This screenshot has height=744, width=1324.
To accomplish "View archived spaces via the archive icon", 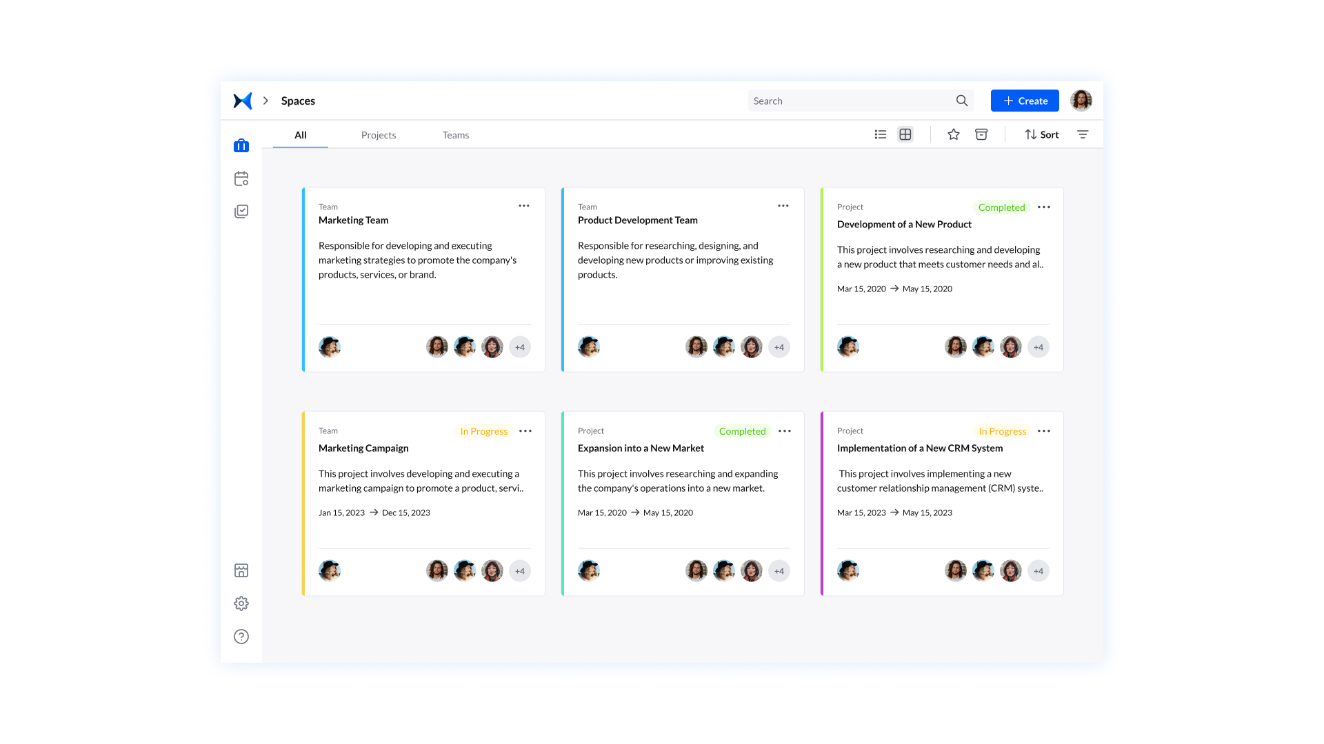I will point(981,134).
